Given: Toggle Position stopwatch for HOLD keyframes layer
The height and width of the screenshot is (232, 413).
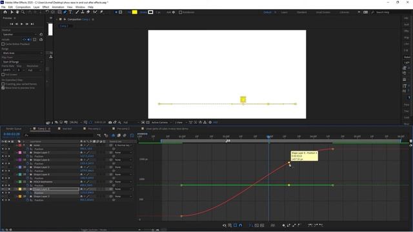Looking at the screenshot, I should [27, 186].
